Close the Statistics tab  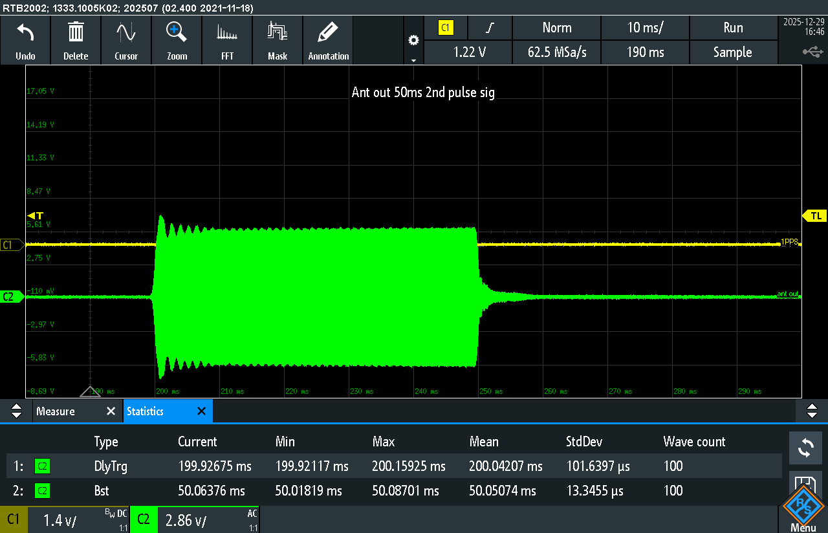(201, 411)
